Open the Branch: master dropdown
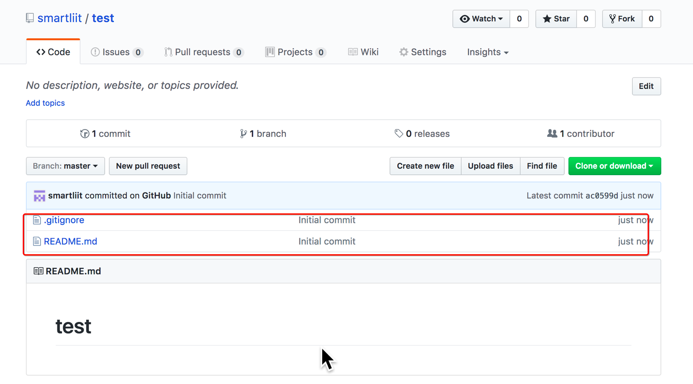Screen dimensions: 693x384 pos(65,166)
